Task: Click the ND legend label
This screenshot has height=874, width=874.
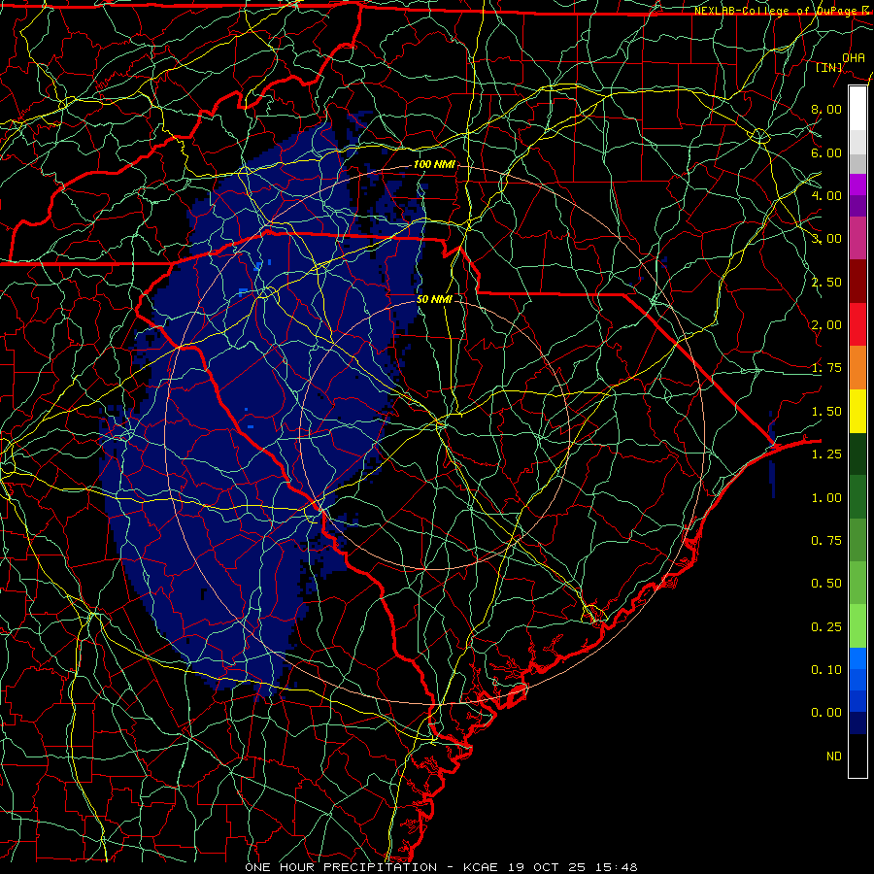Action: 834,756
